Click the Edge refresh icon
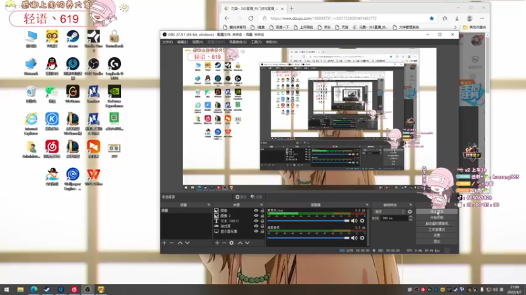The width and height of the screenshot is (526, 295). [x=251, y=18]
